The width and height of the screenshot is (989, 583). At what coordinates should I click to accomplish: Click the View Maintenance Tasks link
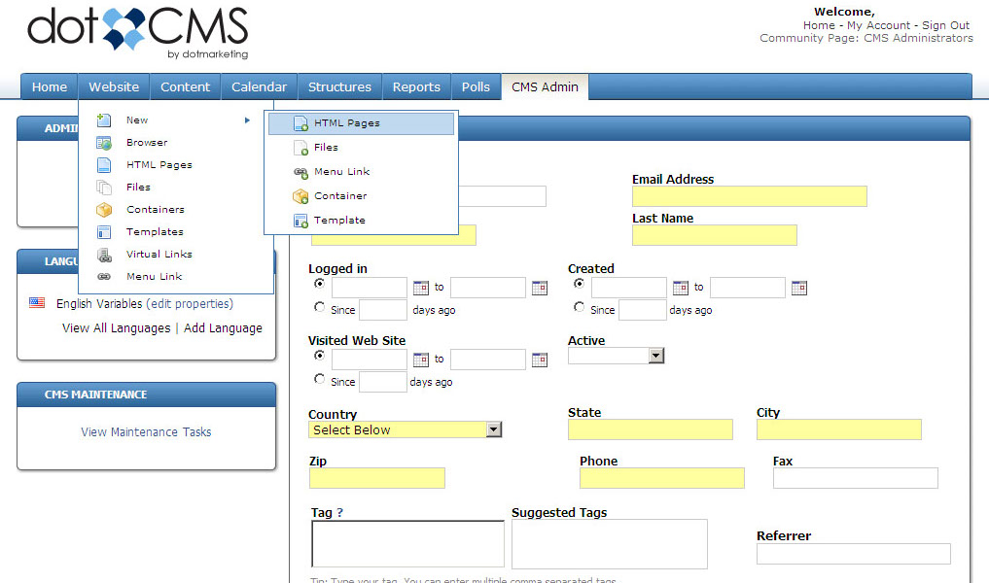point(146,432)
